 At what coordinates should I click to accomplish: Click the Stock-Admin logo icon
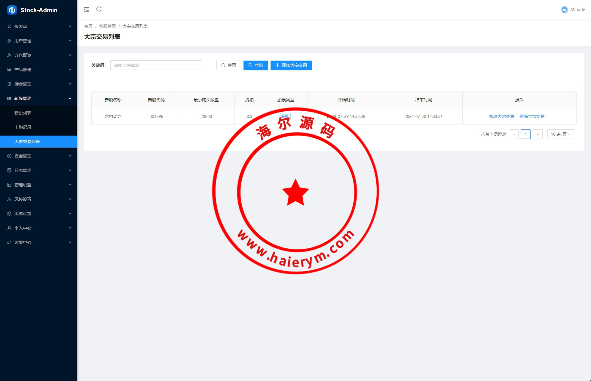[x=12, y=10]
